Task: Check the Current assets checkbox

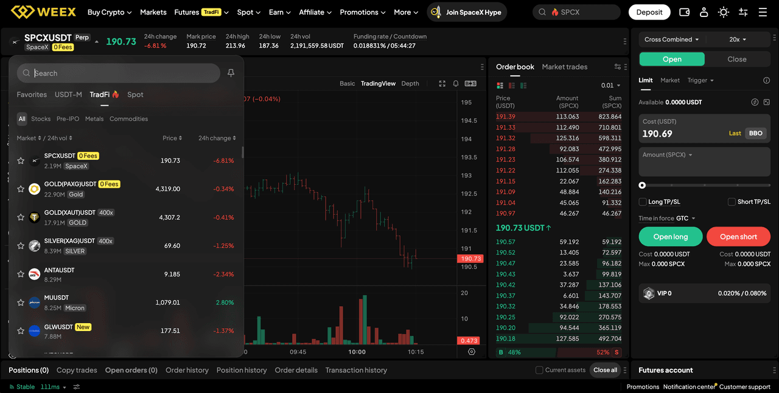Action: click(x=539, y=370)
